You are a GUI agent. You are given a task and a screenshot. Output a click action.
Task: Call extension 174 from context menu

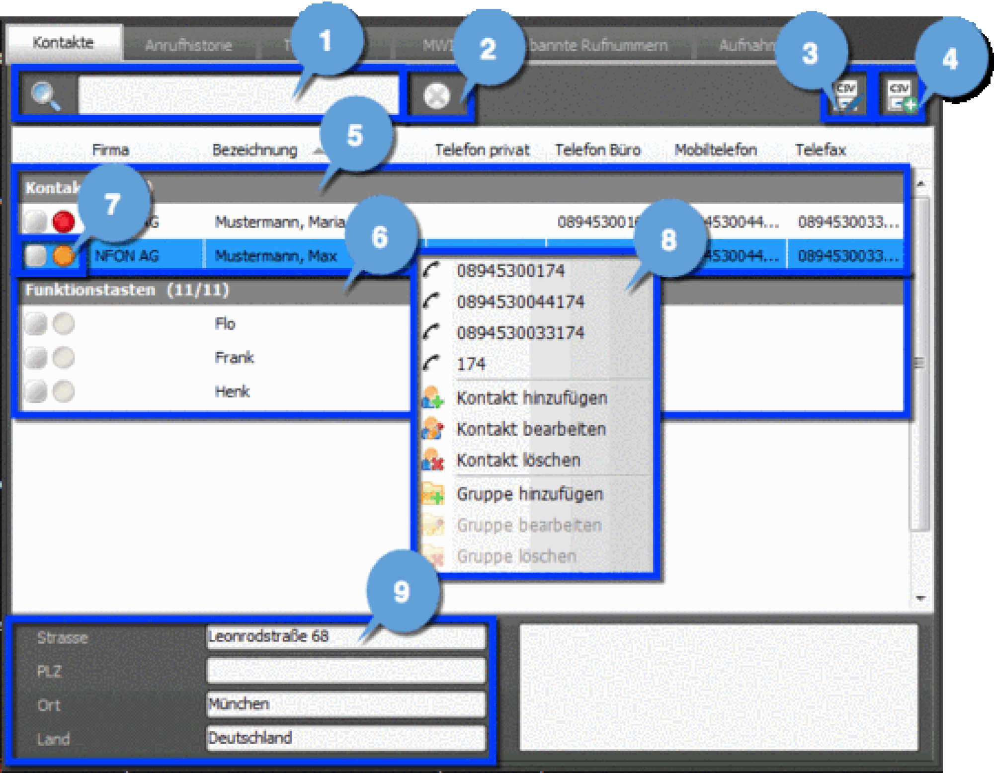click(x=471, y=364)
